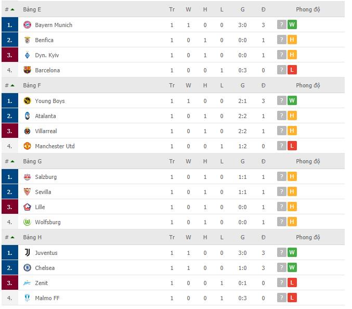Click Barcelona's red L form badge
The height and width of the screenshot is (309, 352).
[292, 70]
